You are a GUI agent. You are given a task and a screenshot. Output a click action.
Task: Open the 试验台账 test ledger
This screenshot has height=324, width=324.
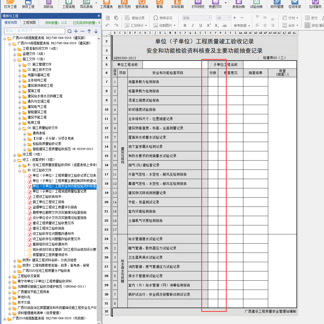(257, 4)
